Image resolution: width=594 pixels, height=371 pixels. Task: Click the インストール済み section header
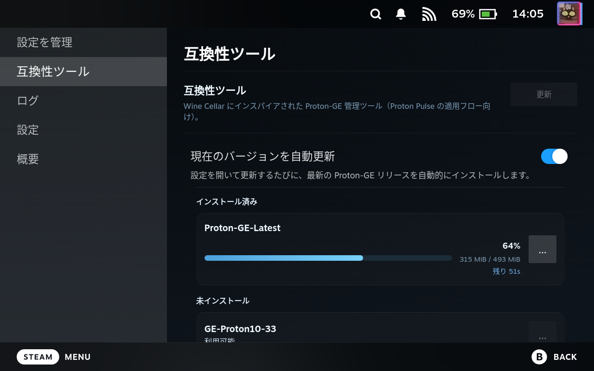tap(227, 201)
